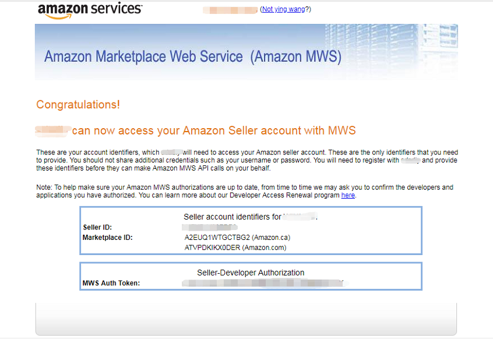
Task: Select the A2EUQ1WTGCTBG2 Amazon.ca marketplace ID
Action: (237, 238)
